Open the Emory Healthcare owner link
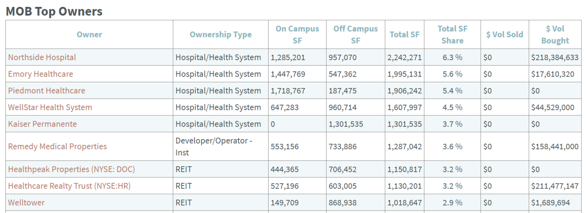586x213 pixels. point(40,74)
